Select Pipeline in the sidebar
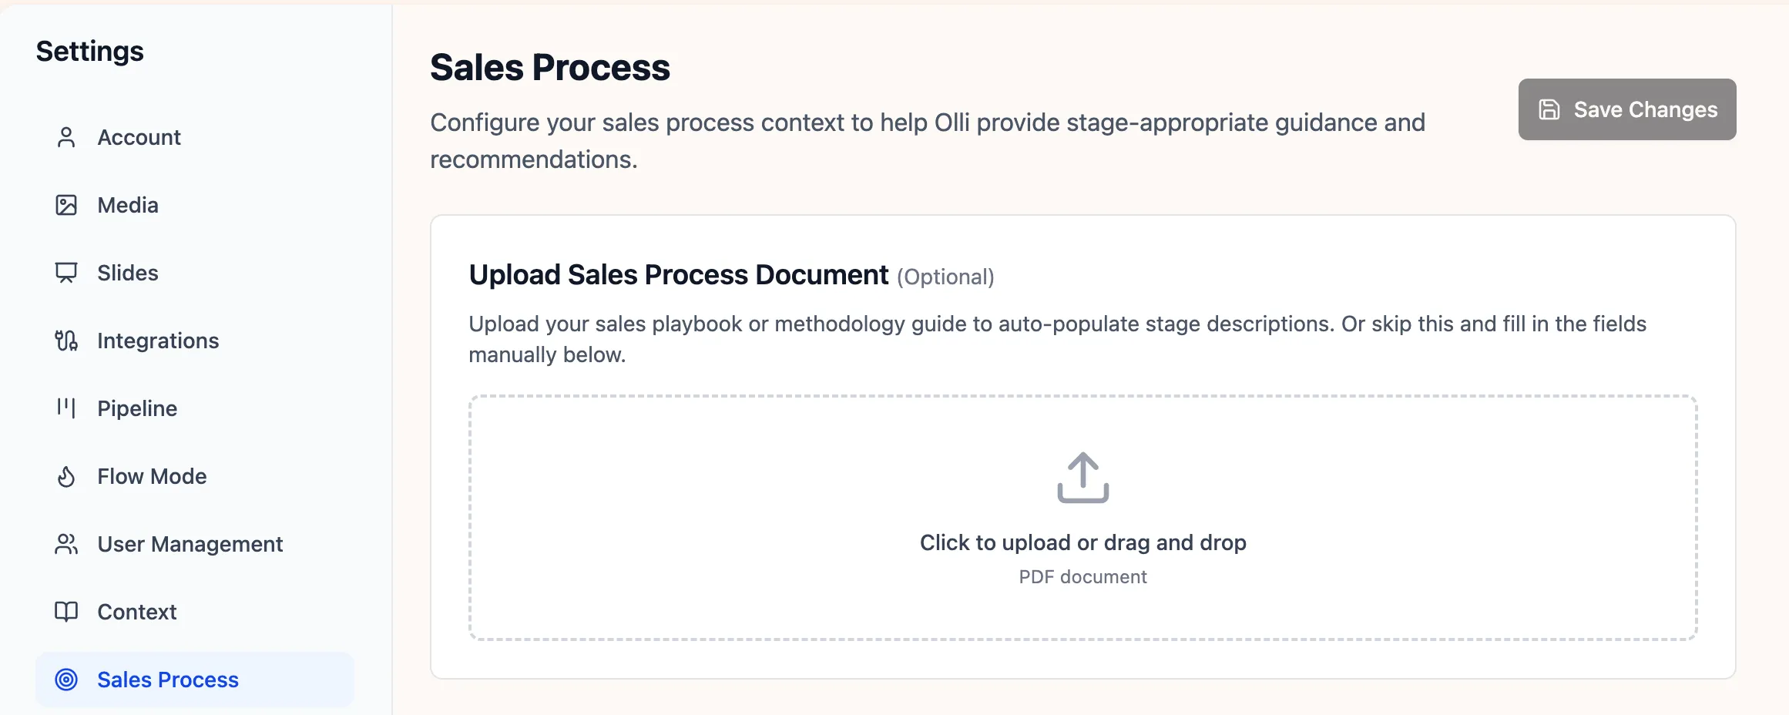Viewport: 1789px width, 715px height. click(137, 408)
